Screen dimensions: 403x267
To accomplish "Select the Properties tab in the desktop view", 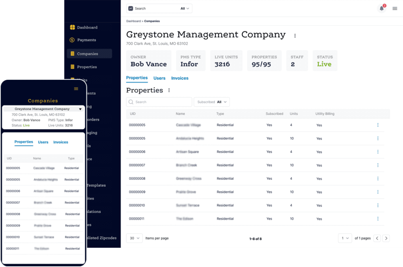I will (x=137, y=78).
